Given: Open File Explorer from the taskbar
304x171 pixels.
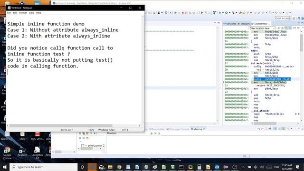Looking at the screenshot, I should coord(110,167).
